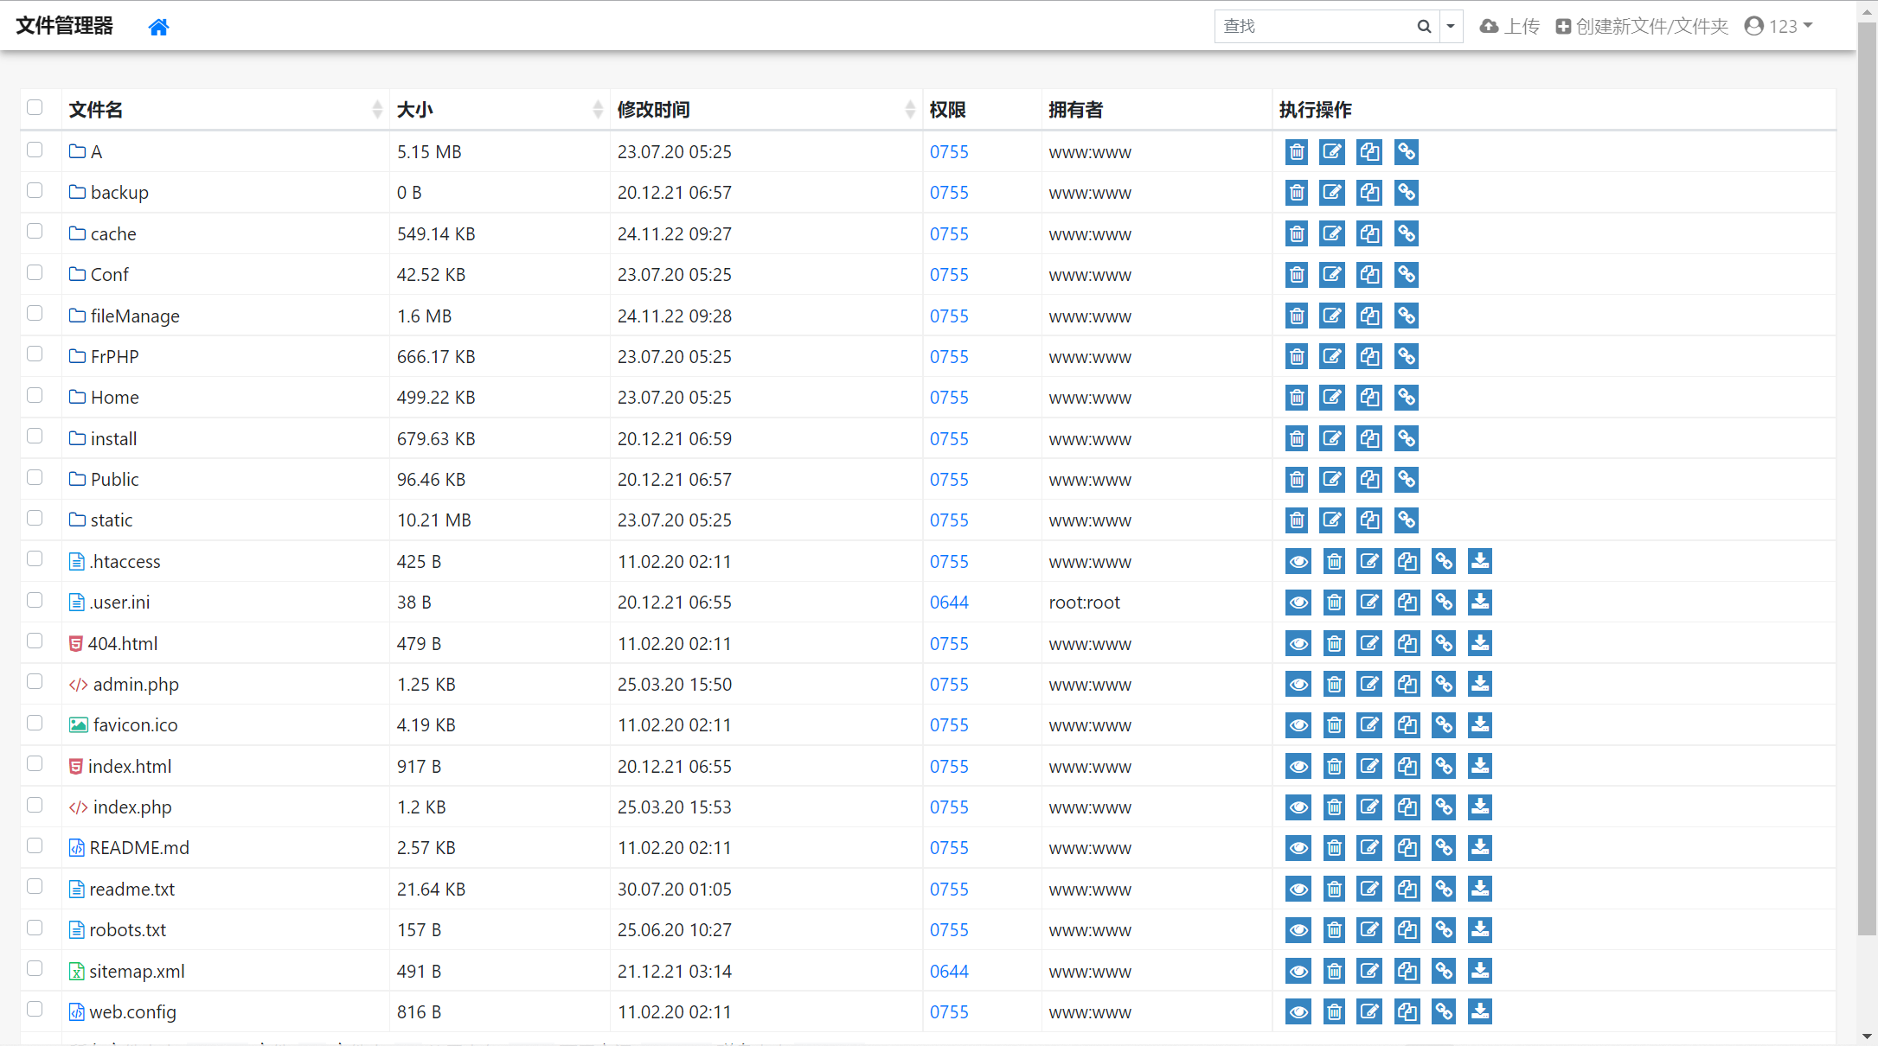Image resolution: width=1878 pixels, height=1046 pixels.
Task: Click the vertical page scrollbar
Action: point(1867,477)
